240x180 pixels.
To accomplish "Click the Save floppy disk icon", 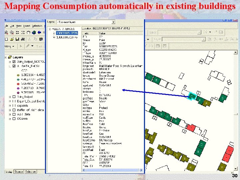I will (17, 39).
